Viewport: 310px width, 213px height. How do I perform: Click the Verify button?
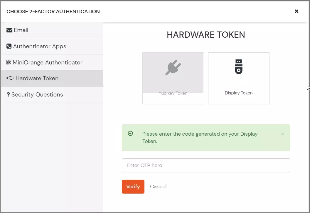tap(133, 187)
